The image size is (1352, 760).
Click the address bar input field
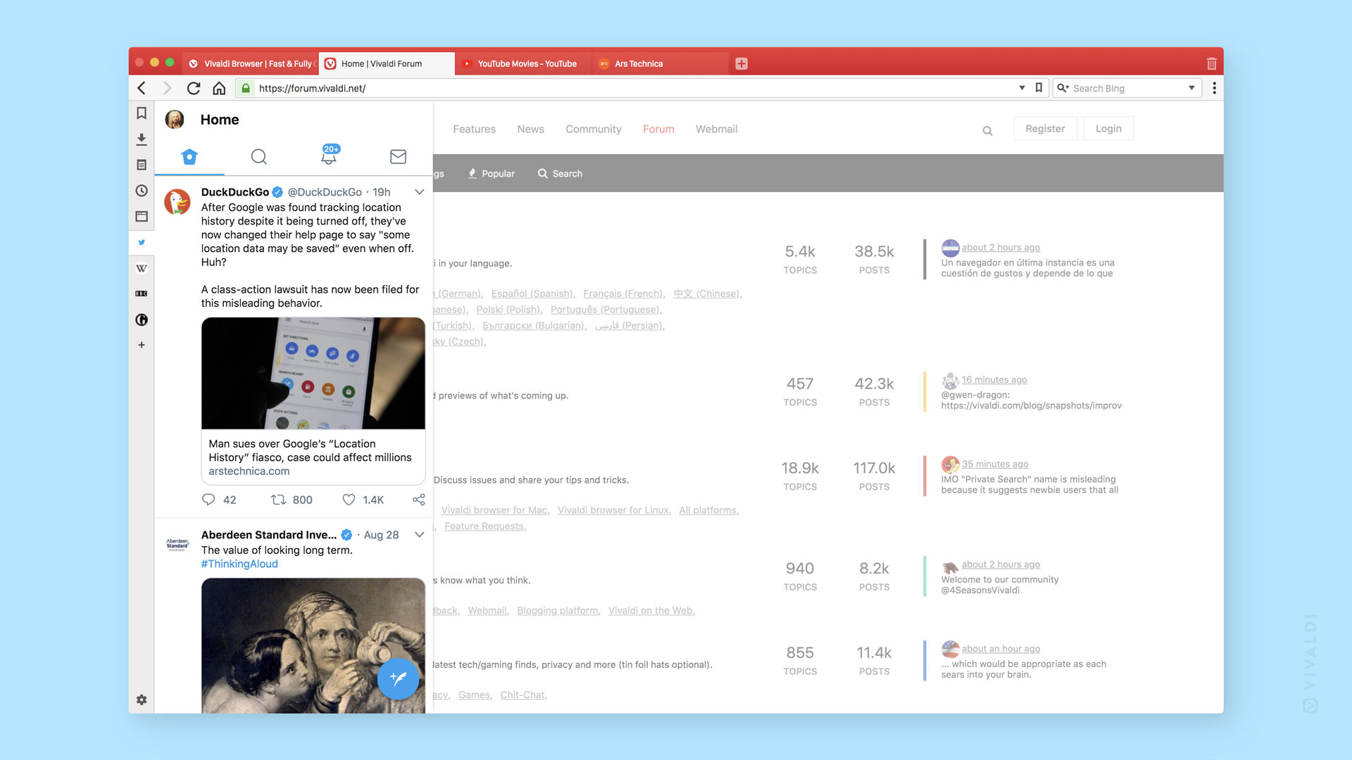click(632, 88)
